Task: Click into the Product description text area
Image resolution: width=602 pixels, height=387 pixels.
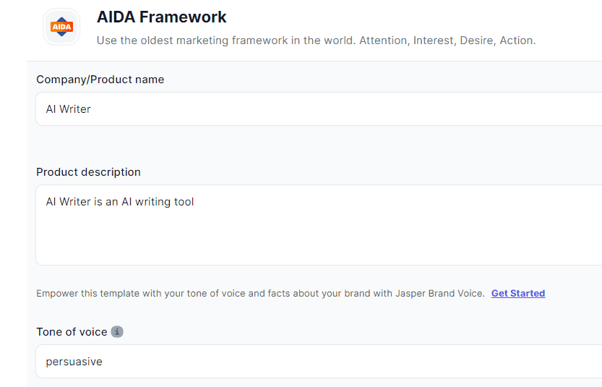Action: click(x=319, y=225)
